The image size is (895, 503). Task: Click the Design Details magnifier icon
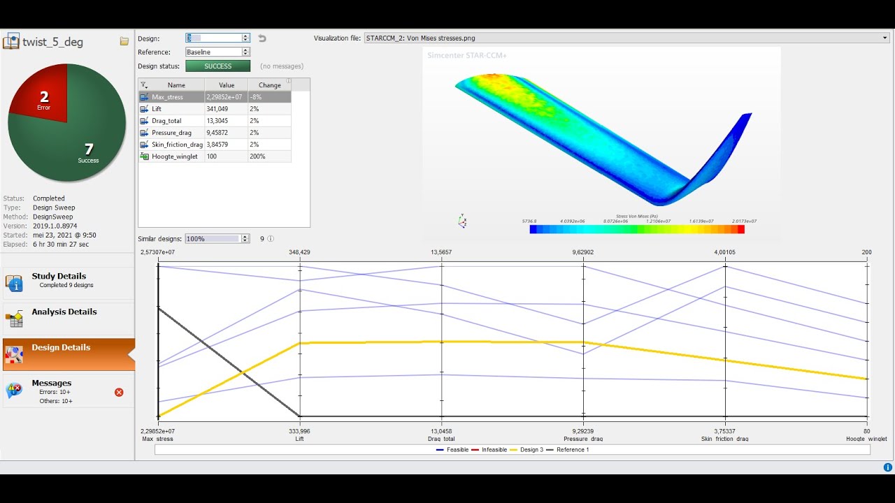coord(14,355)
